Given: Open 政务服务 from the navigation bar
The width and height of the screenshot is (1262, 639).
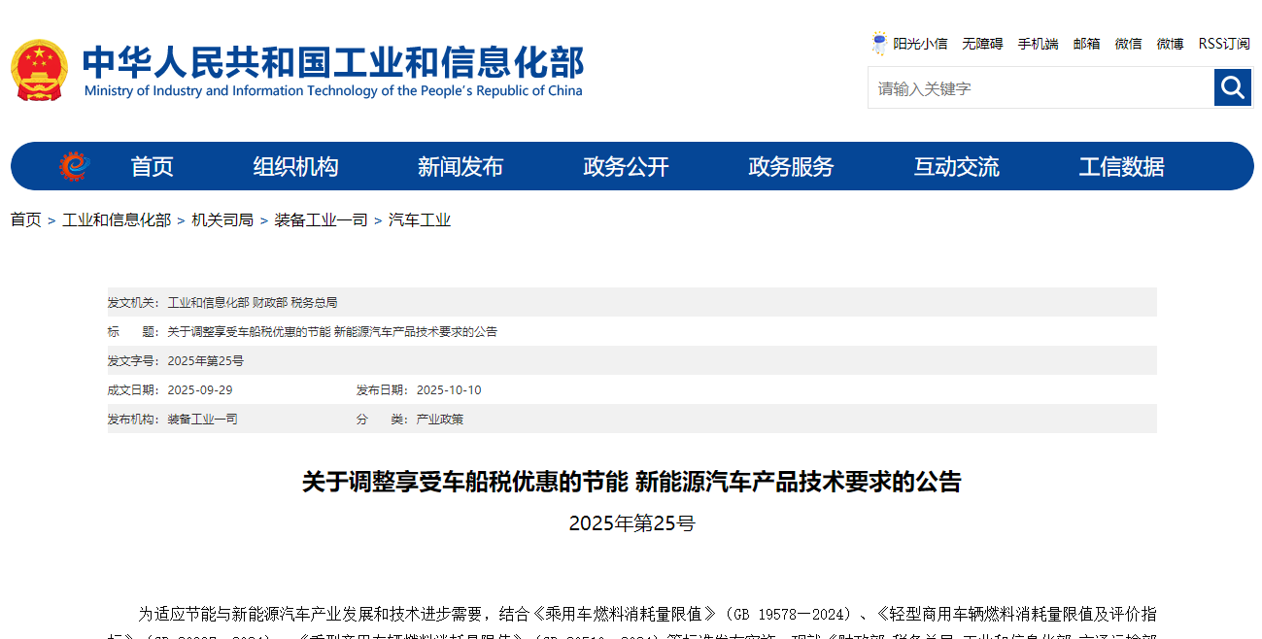Looking at the screenshot, I should point(791,167).
